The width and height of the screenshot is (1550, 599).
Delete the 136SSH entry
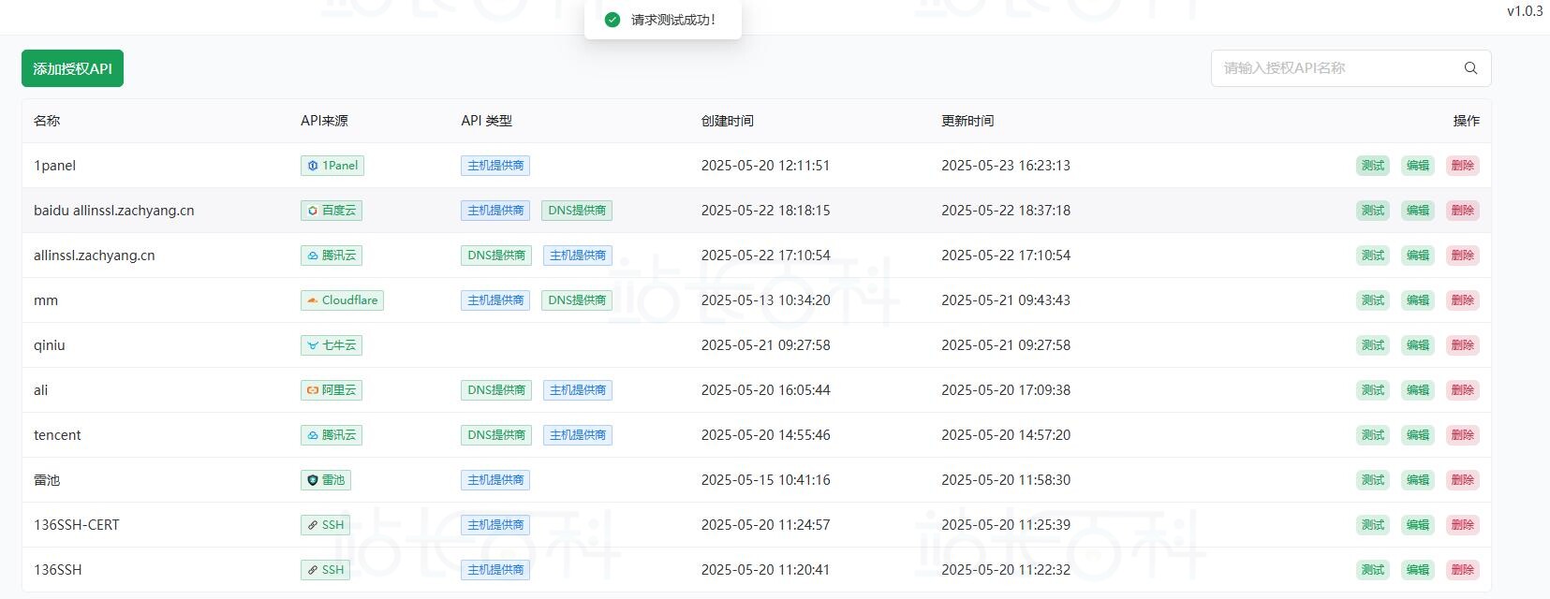pyautogui.click(x=1463, y=570)
